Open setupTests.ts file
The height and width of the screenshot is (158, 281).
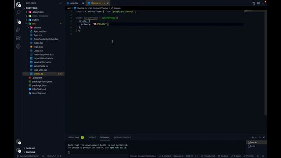(41, 66)
